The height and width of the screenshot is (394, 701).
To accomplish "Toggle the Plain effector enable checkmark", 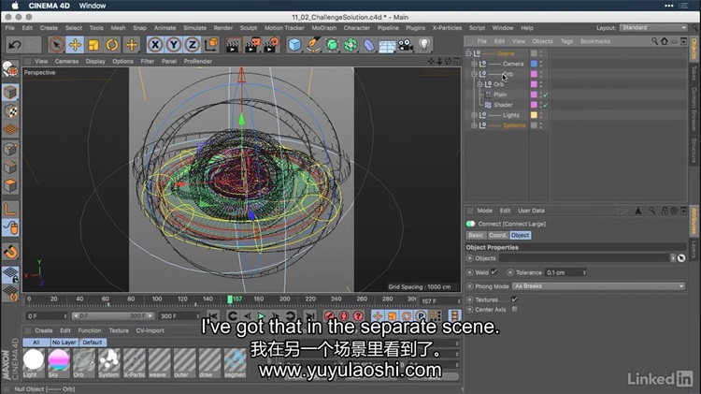I will pyautogui.click(x=546, y=95).
